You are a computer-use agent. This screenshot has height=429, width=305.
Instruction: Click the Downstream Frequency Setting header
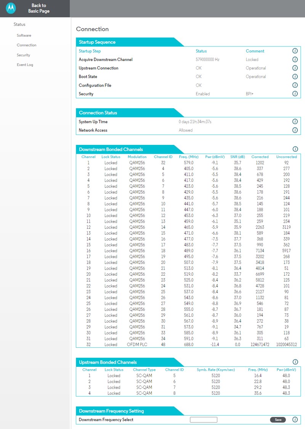[x=111, y=411]
